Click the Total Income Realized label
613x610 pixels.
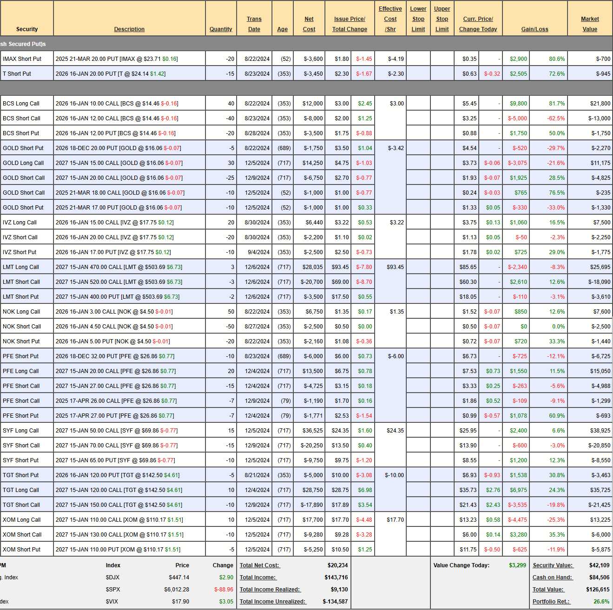click(270, 590)
